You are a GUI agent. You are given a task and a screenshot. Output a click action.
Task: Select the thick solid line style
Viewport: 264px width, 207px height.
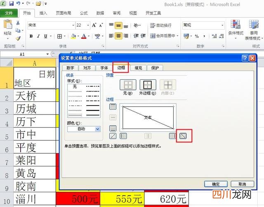coord(92,110)
